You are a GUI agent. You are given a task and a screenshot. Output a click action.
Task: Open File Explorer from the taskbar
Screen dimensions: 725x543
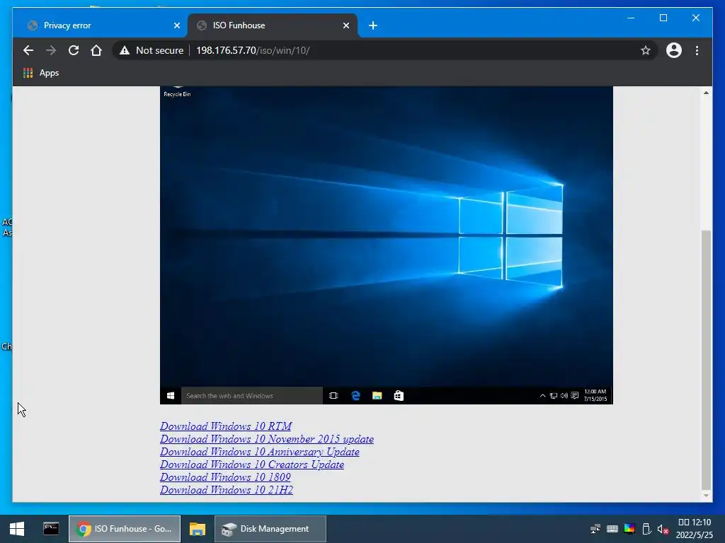click(198, 529)
